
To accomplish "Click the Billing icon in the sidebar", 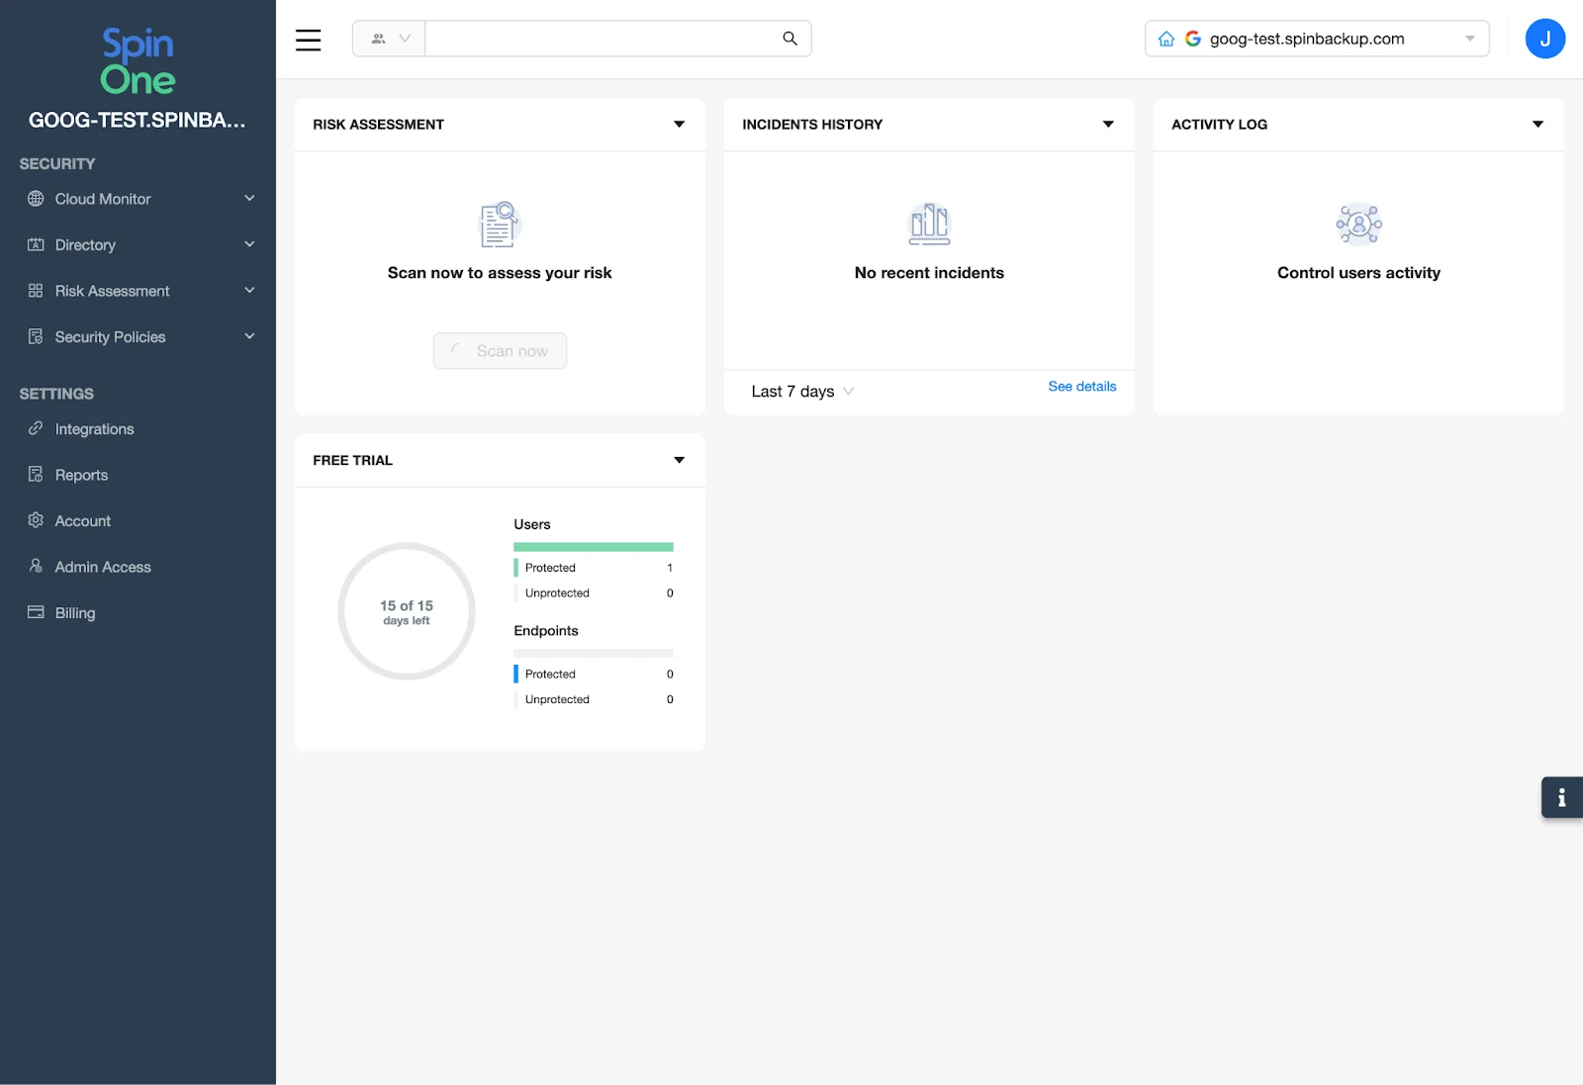I will click(x=36, y=612).
